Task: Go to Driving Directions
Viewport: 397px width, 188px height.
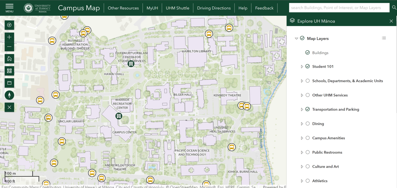Action: [214, 8]
